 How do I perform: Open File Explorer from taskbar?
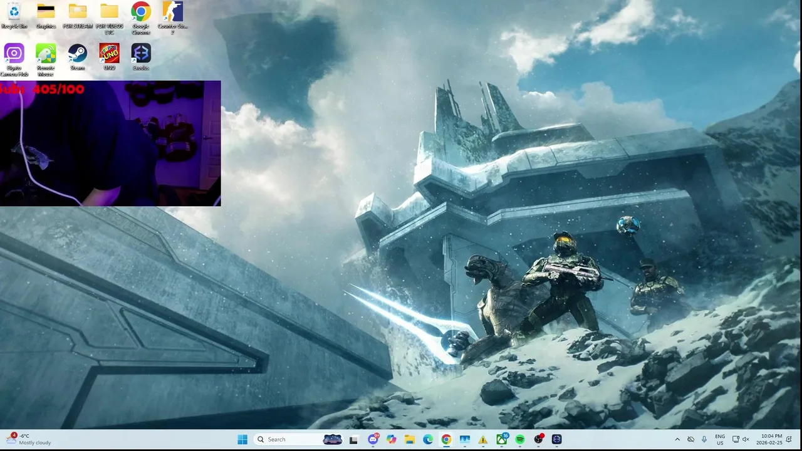pyautogui.click(x=409, y=439)
